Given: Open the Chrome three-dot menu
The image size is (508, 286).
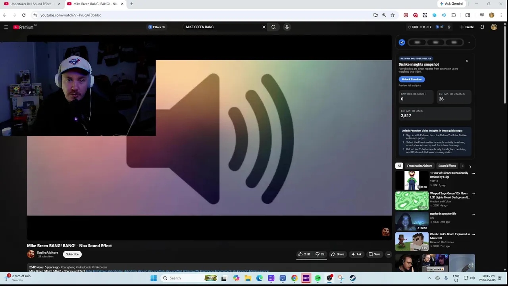Looking at the screenshot, I should tap(502, 15).
